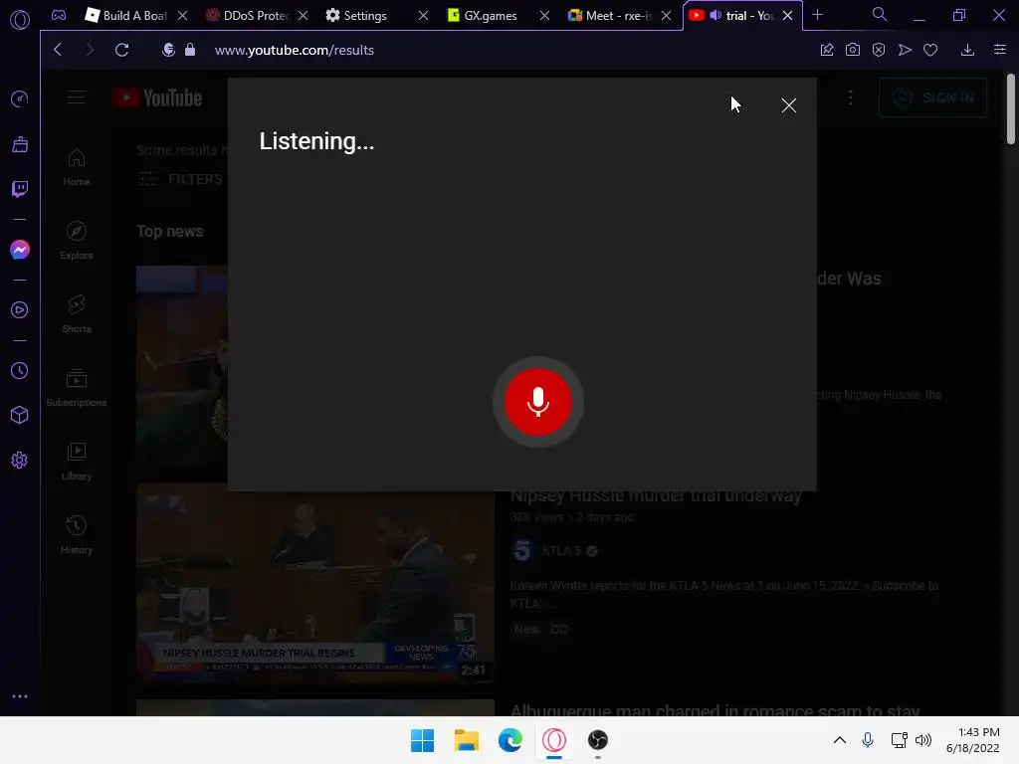1019x764 pixels.
Task: Open GX Cleaner in sidebar
Action: click(20, 144)
